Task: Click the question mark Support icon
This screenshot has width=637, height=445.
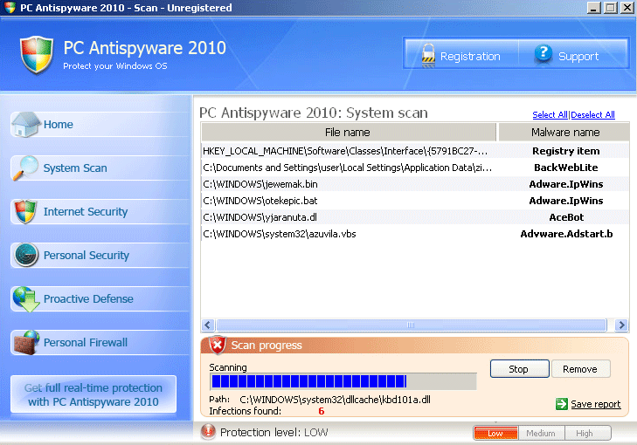Action: pos(543,56)
